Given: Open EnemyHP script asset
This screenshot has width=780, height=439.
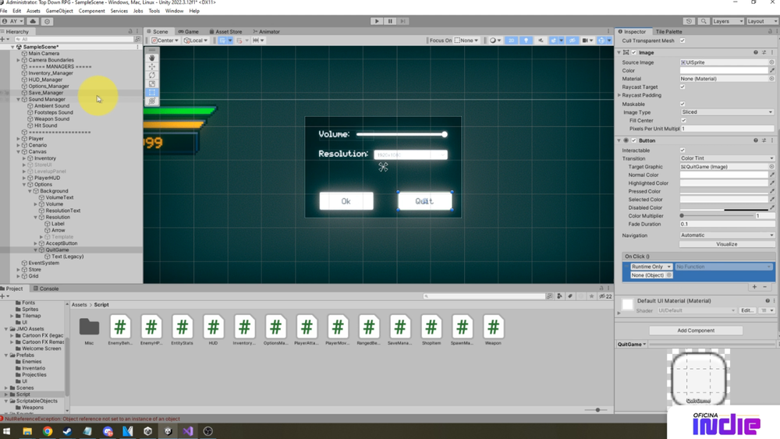Looking at the screenshot, I should [x=151, y=330].
